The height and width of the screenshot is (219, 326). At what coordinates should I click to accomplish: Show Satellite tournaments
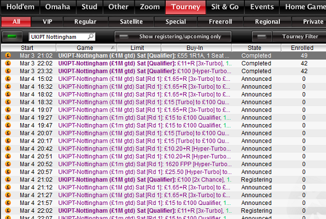(131, 21)
